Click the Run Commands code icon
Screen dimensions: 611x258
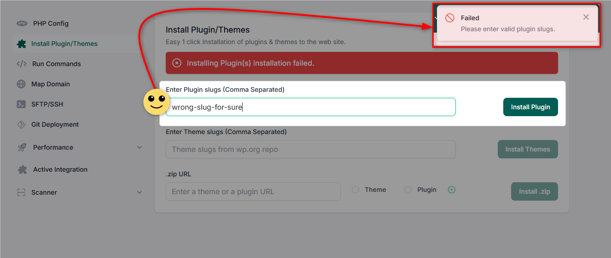21,64
